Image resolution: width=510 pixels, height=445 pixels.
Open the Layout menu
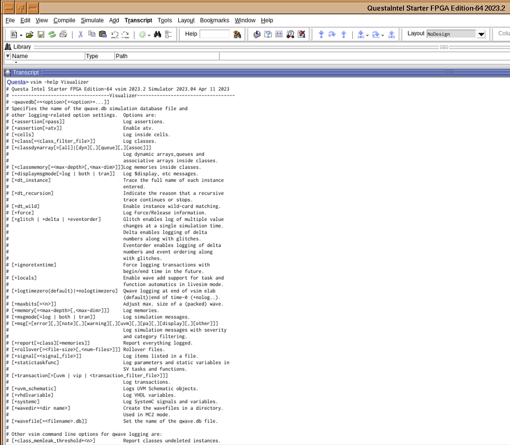pyautogui.click(x=186, y=20)
